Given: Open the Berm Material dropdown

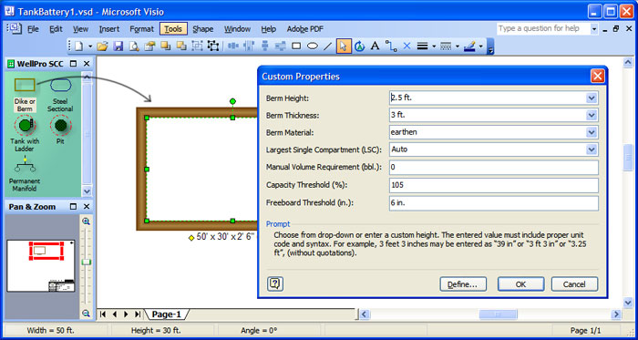Looking at the screenshot, I should [592, 132].
